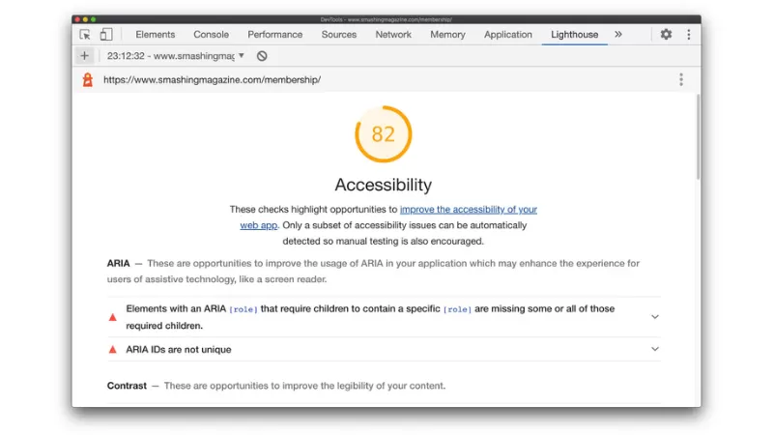The image size is (773, 435).
Task: Follow the improve the accessibility link
Action: pyautogui.click(x=469, y=210)
